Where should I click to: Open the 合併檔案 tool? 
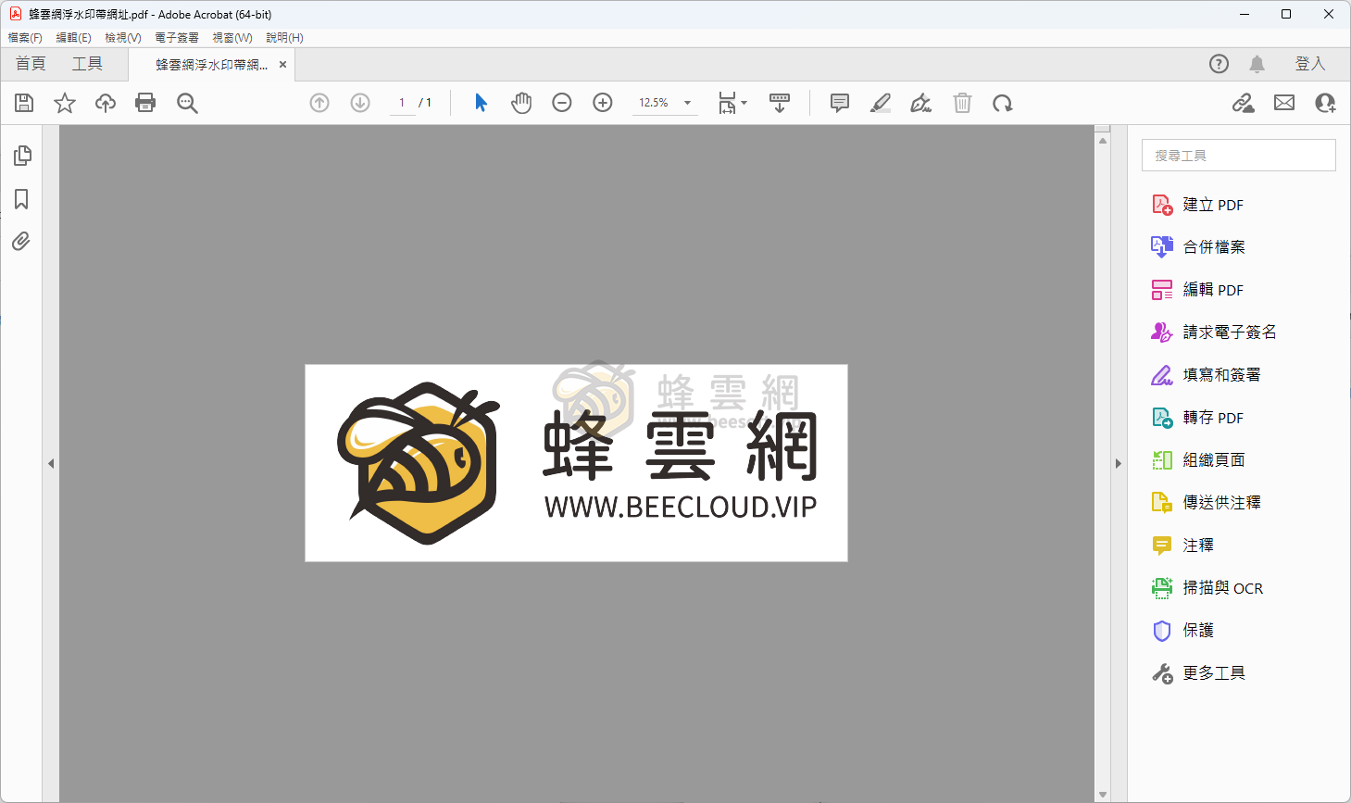pyautogui.click(x=1198, y=247)
